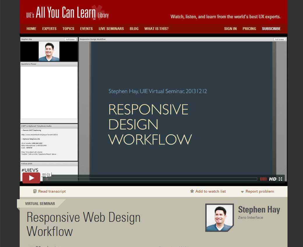This screenshot has height=247, width=303.
Task: Open the Pricing page
Action: (x=249, y=28)
